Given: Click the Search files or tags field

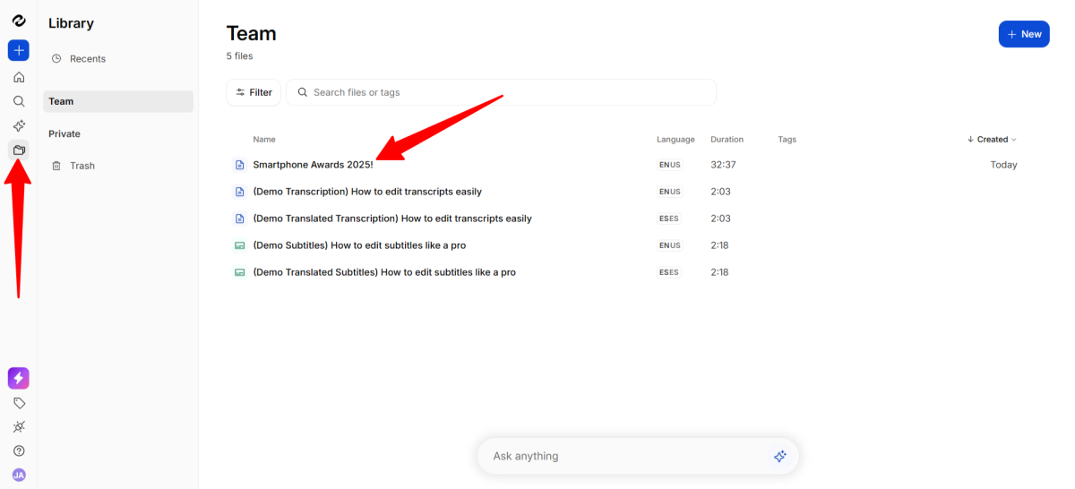Looking at the screenshot, I should [501, 92].
